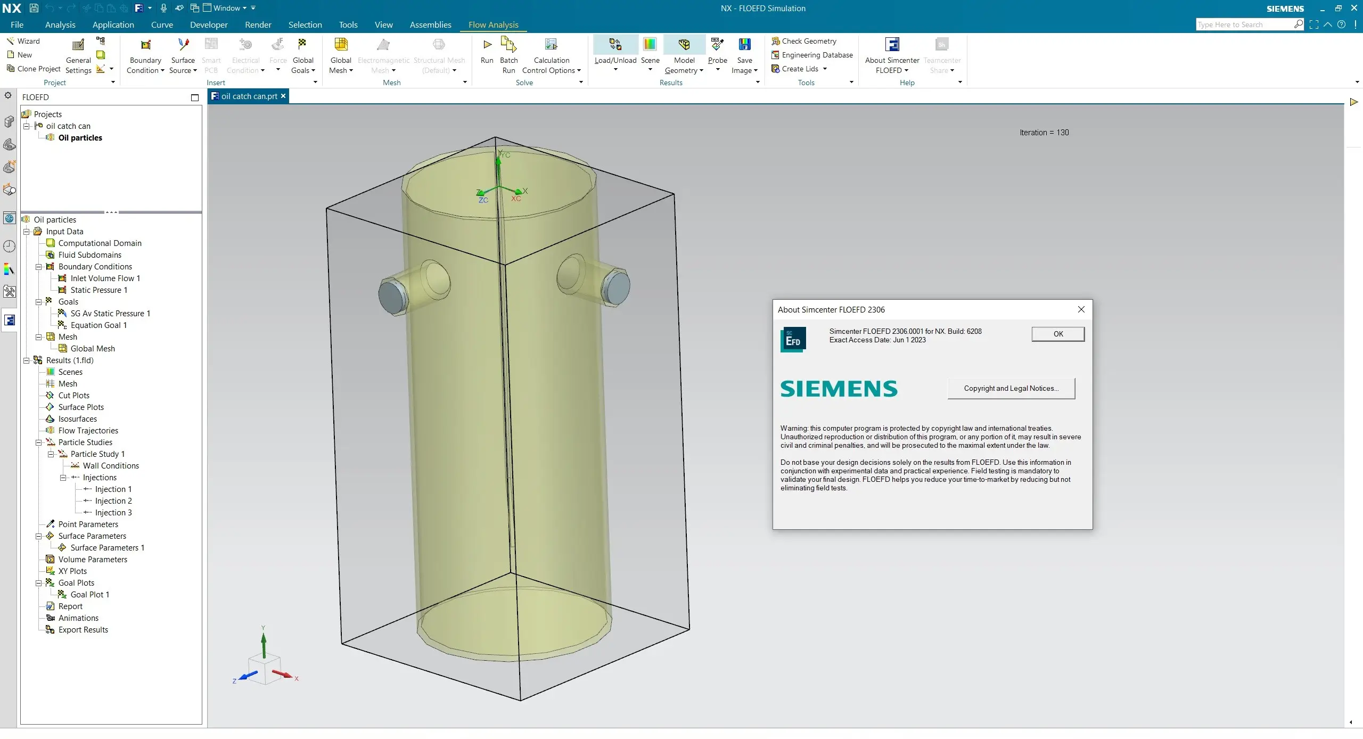Viewport: 1363px width, 739px height.
Task: Open Surface Source dropdown arrow
Action: tap(195, 71)
